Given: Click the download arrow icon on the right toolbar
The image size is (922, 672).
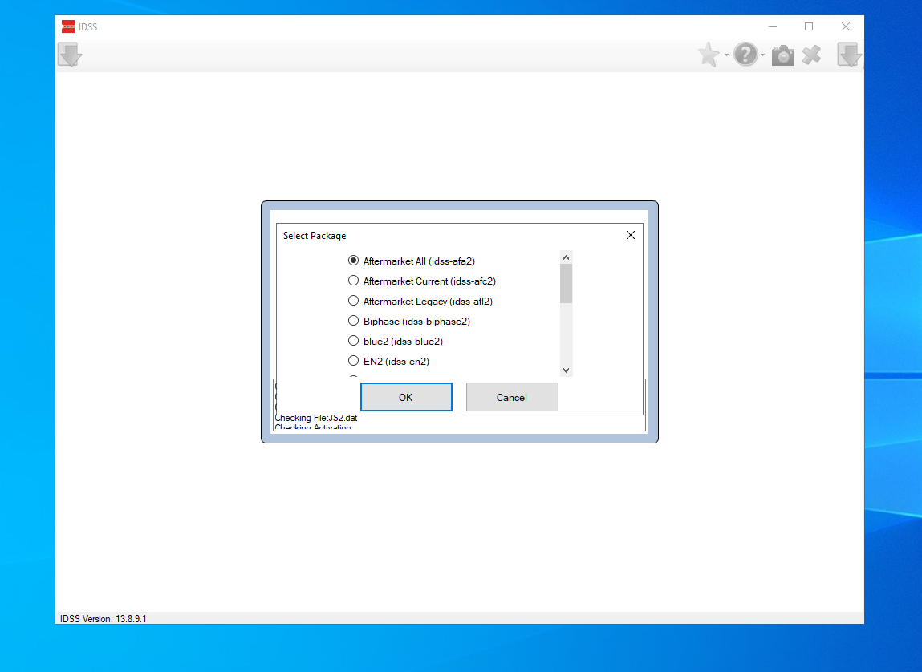Looking at the screenshot, I should point(848,54).
